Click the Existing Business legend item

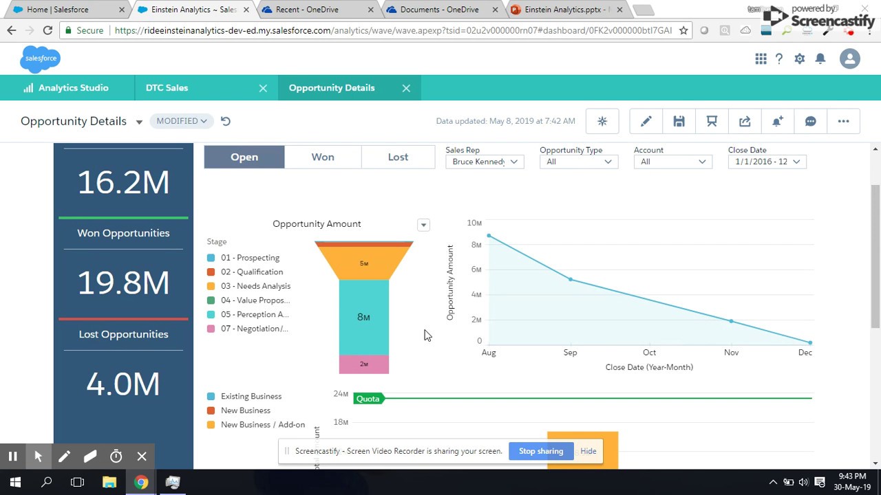244,397
